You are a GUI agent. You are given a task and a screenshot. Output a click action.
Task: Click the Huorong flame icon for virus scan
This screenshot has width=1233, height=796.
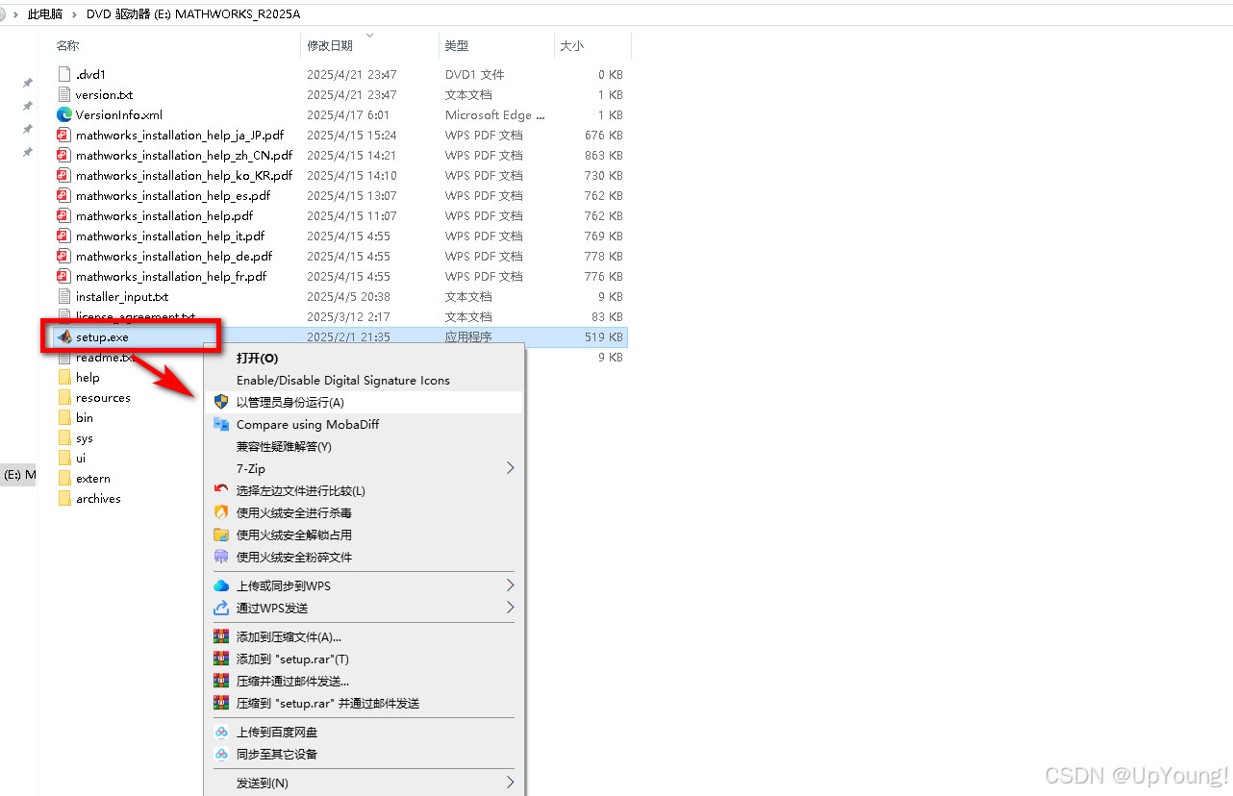(221, 512)
